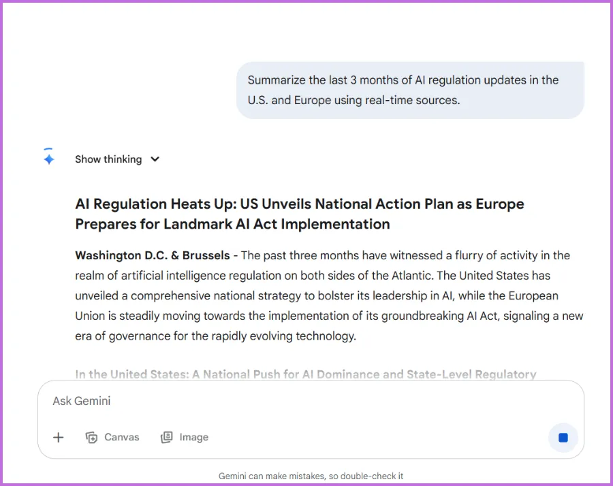Expand the Show thinking chevron

tap(155, 159)
